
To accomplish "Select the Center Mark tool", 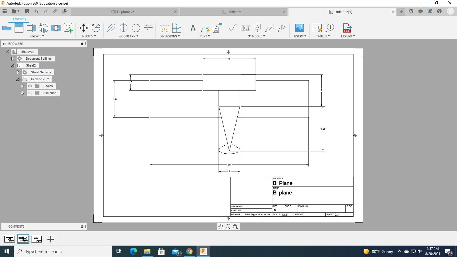I will (x=123, y=28).
